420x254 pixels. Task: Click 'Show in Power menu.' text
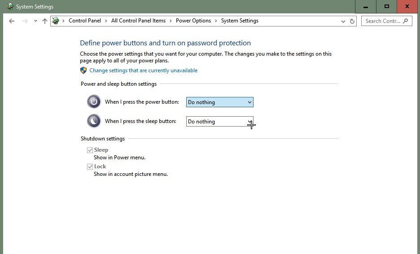119,158
